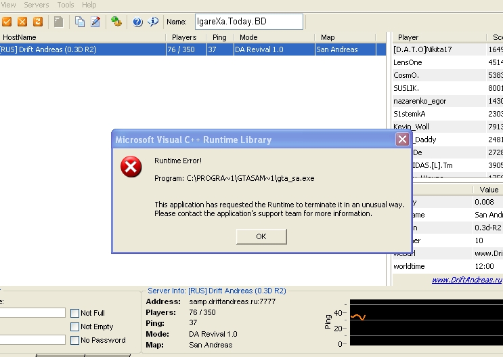Viewport: 503px width, 357px height.
Task: Click the notepad with pencil edit icon
Action: click(95, 22)
